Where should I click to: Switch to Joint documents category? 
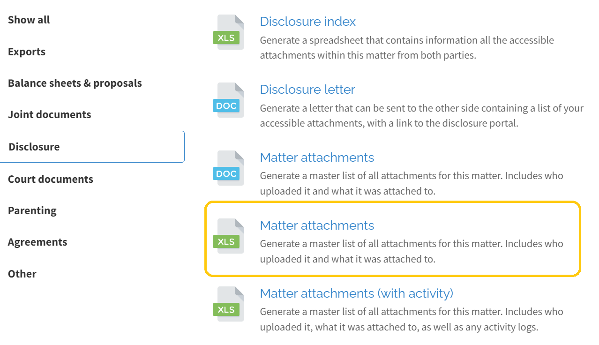point(50,114)
